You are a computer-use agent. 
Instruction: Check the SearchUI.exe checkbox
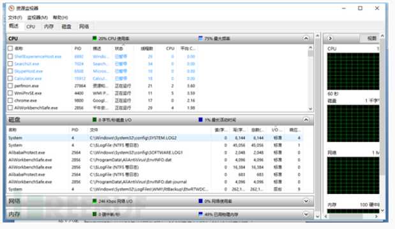(x=10, y=64)
